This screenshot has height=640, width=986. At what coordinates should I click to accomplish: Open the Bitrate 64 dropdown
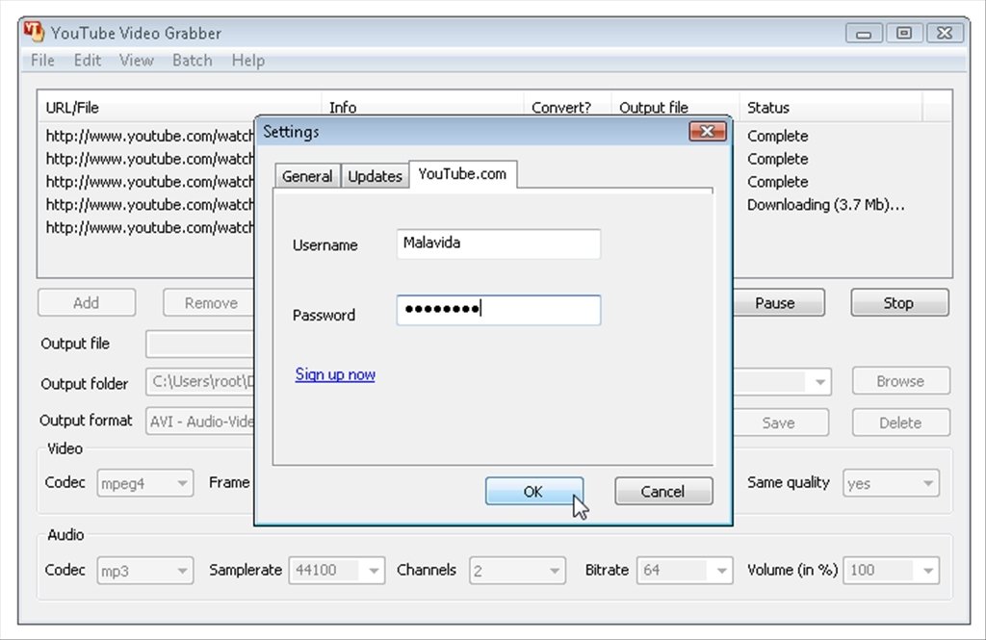tap(685, 571)
